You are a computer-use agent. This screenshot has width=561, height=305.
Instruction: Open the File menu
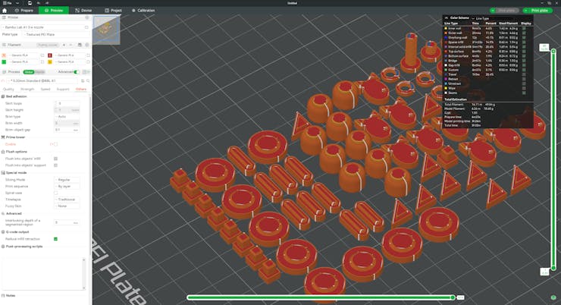point(8,3)
